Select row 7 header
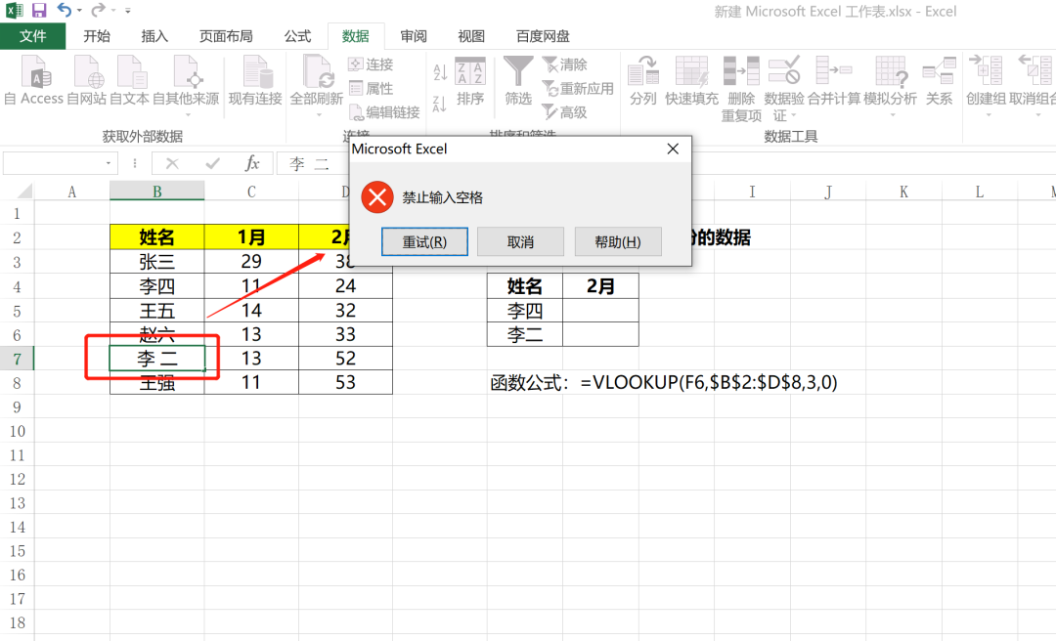Image resolution: width=1056 pixels, height=641 pixels. pos(17,359)
